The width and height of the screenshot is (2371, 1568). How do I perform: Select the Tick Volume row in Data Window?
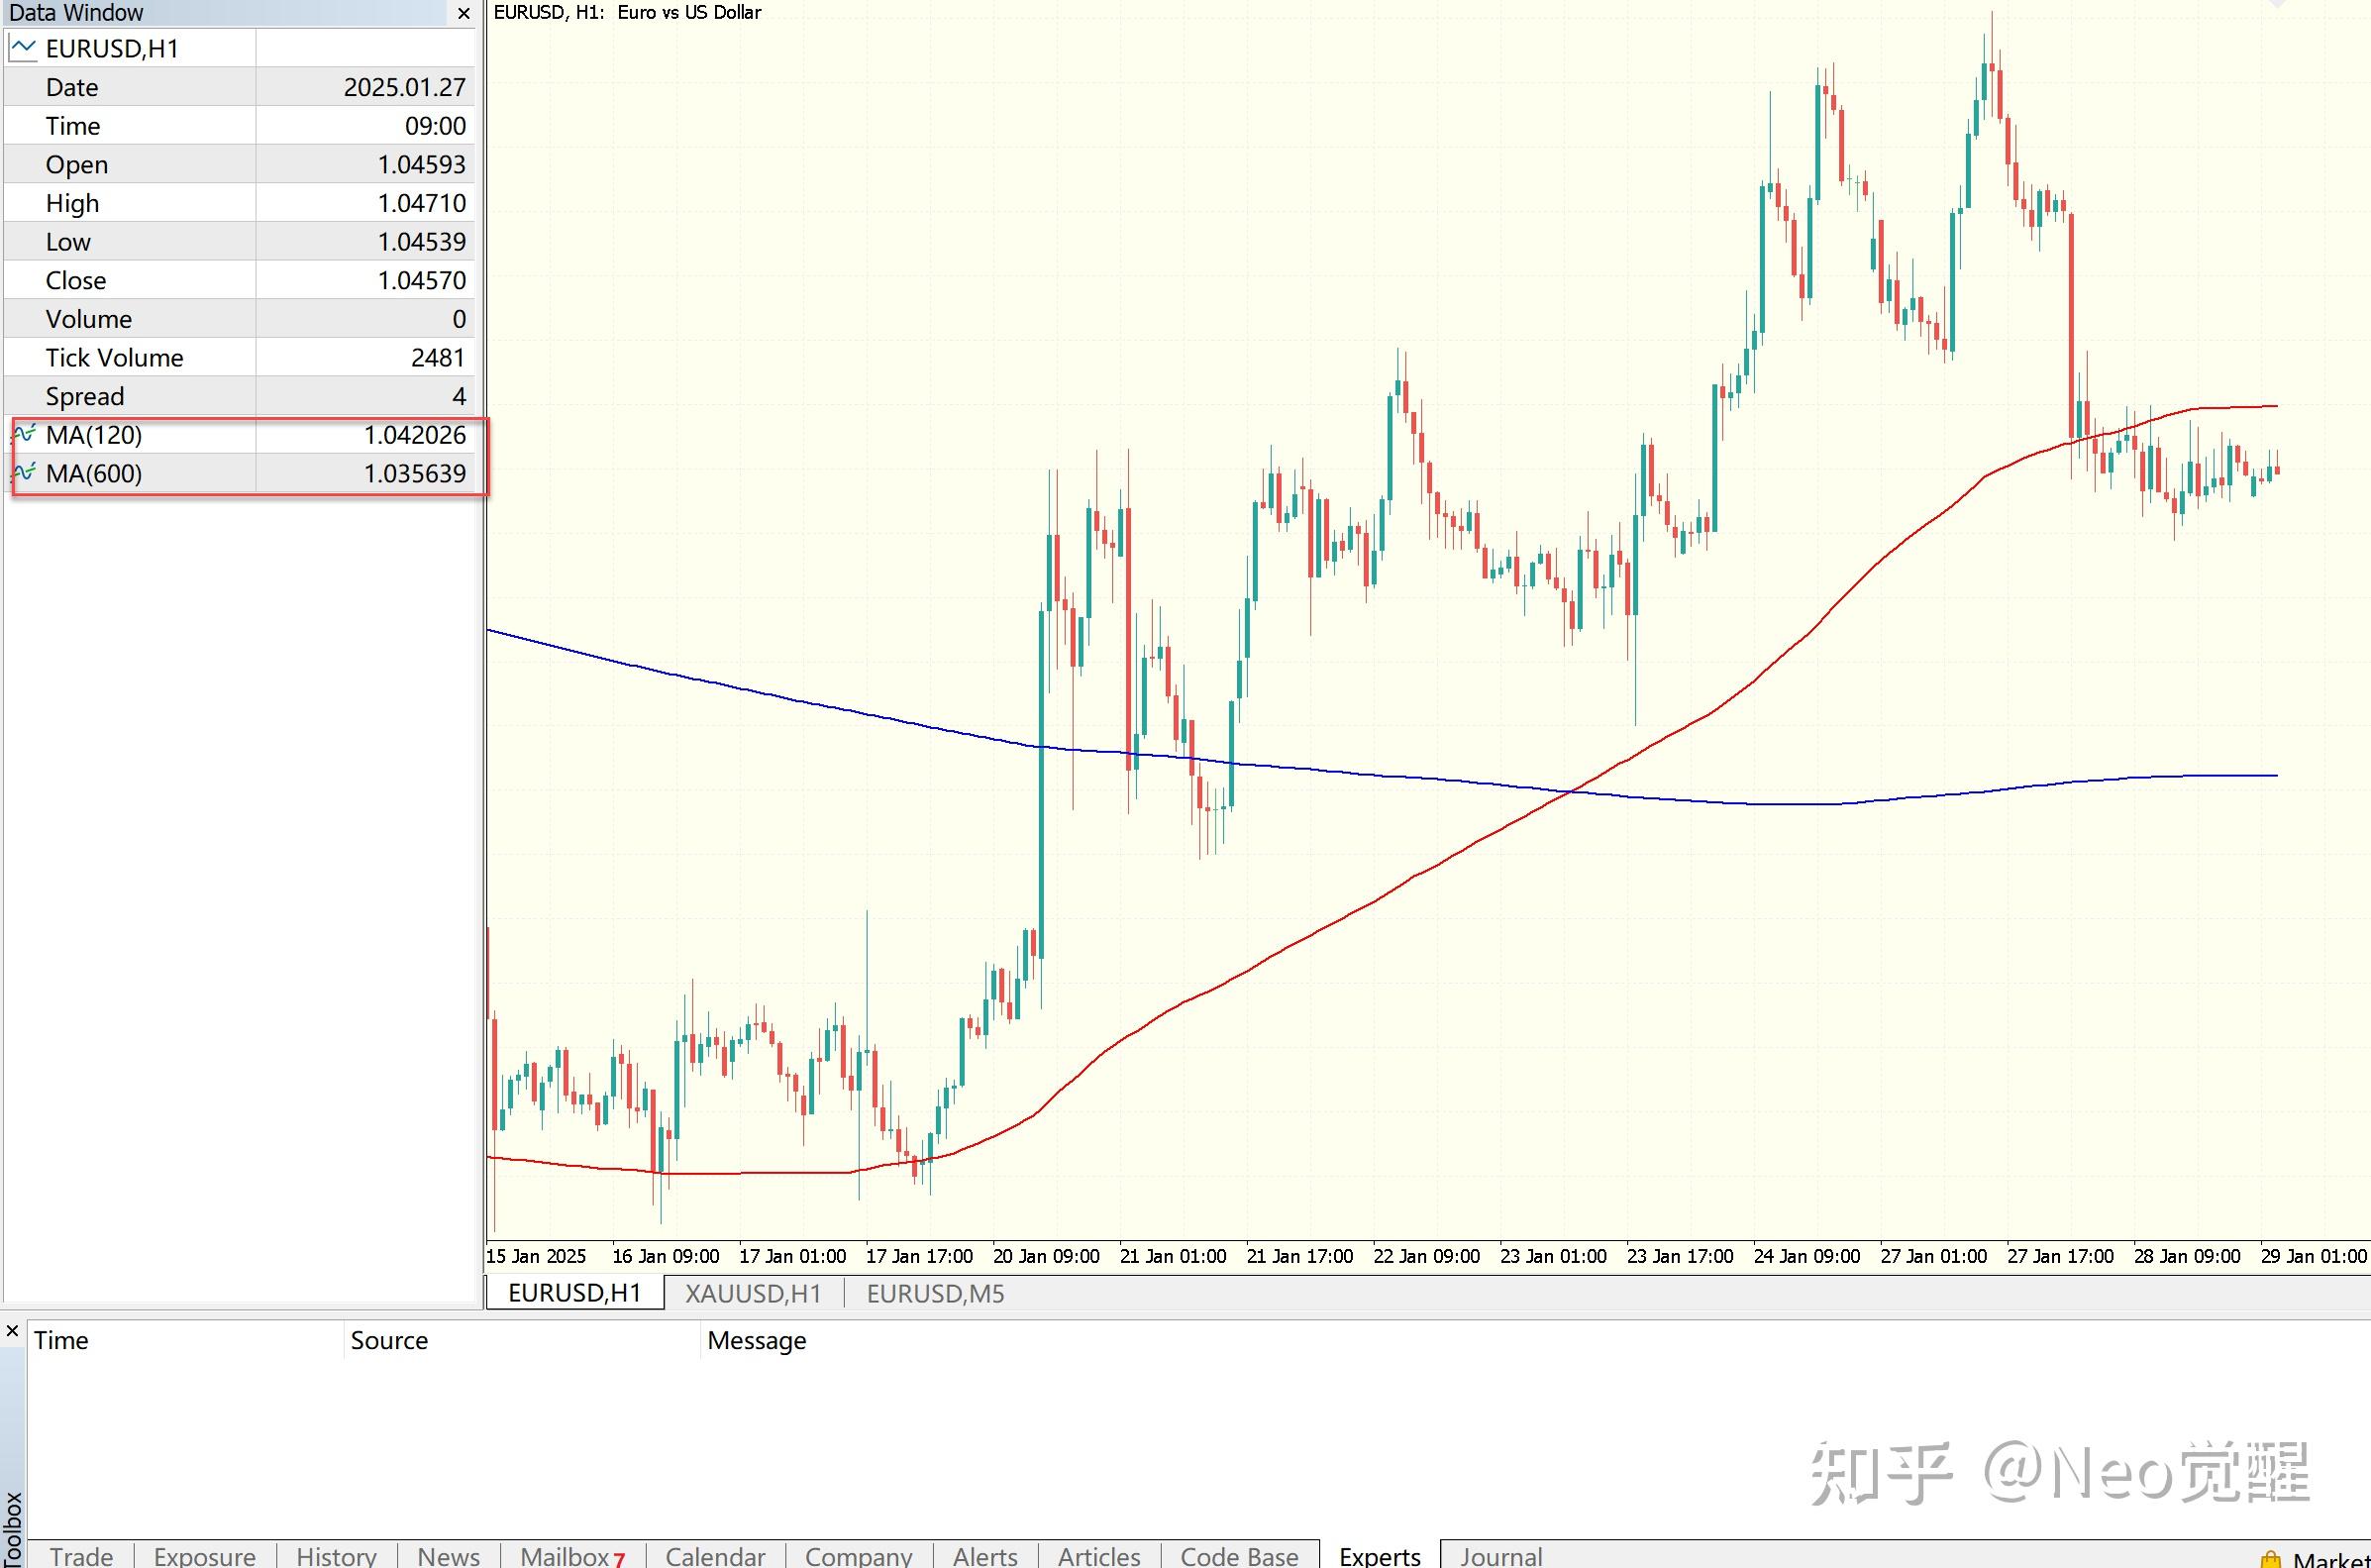[114, 358]
